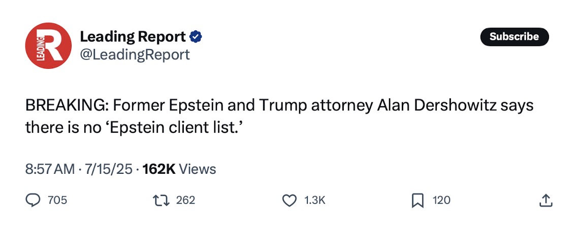The height and width of the screenshot is (230, 581).
Task: Open the 162K Views analytics
Action: pos(179,169)
